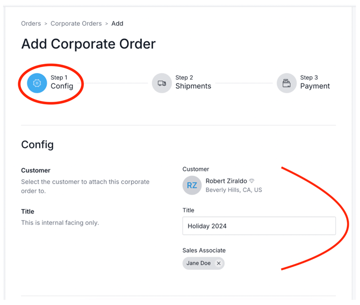This screenshot has width=360, height=305.
Task: Jump to the Step 3 Payment label
Action: (x=315, y=86)
